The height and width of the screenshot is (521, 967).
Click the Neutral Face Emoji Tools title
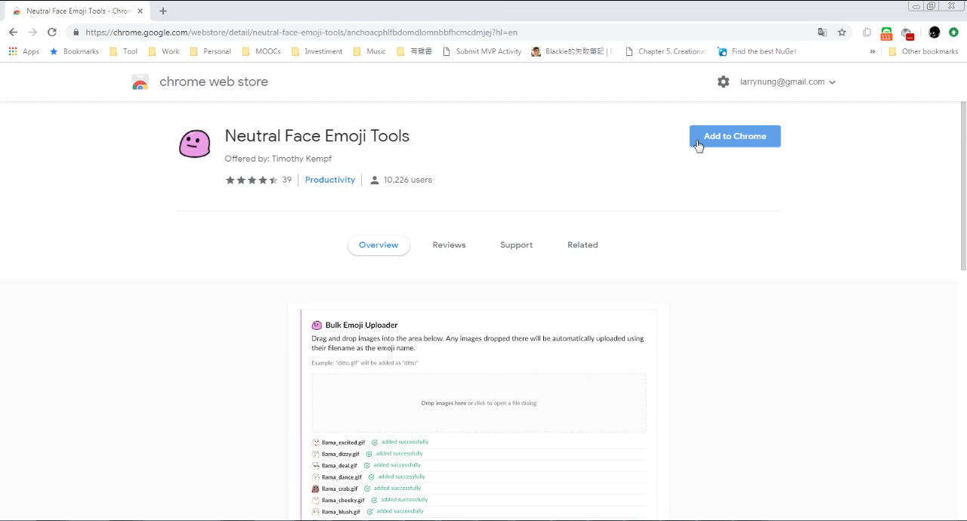pos(317,136)
